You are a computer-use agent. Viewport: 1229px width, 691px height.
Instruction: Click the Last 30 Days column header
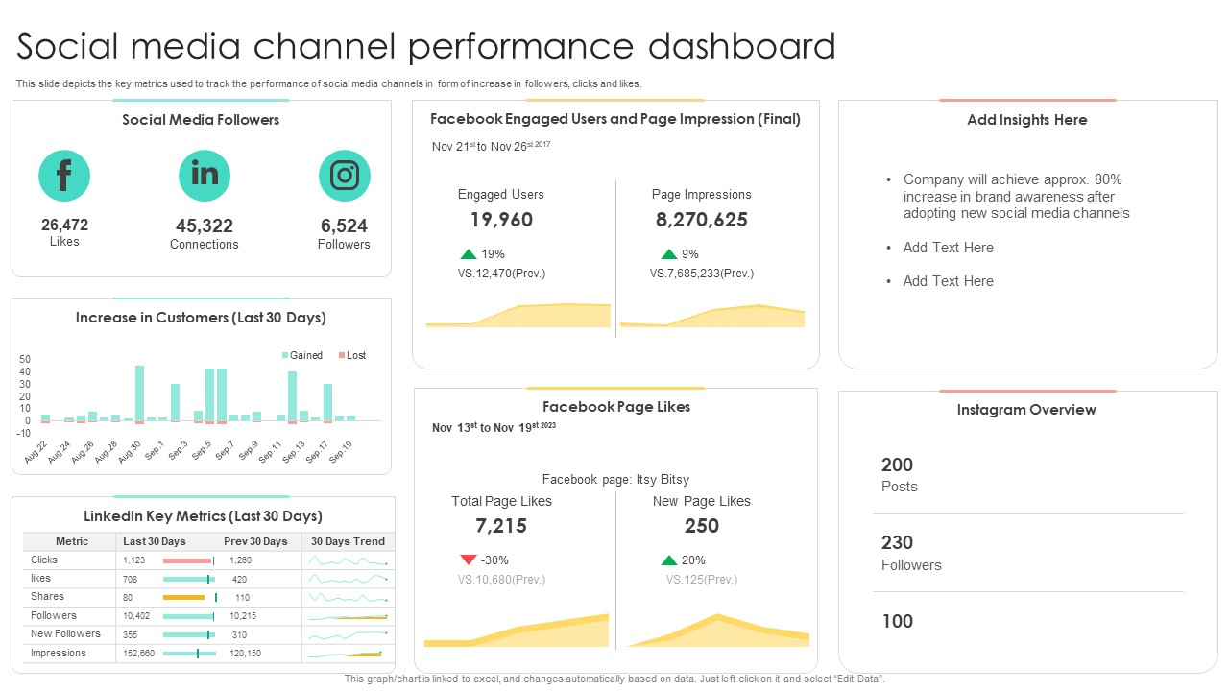coord(156,541)
